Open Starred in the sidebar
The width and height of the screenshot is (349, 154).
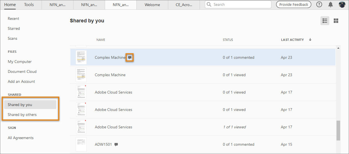coord(14,28)
